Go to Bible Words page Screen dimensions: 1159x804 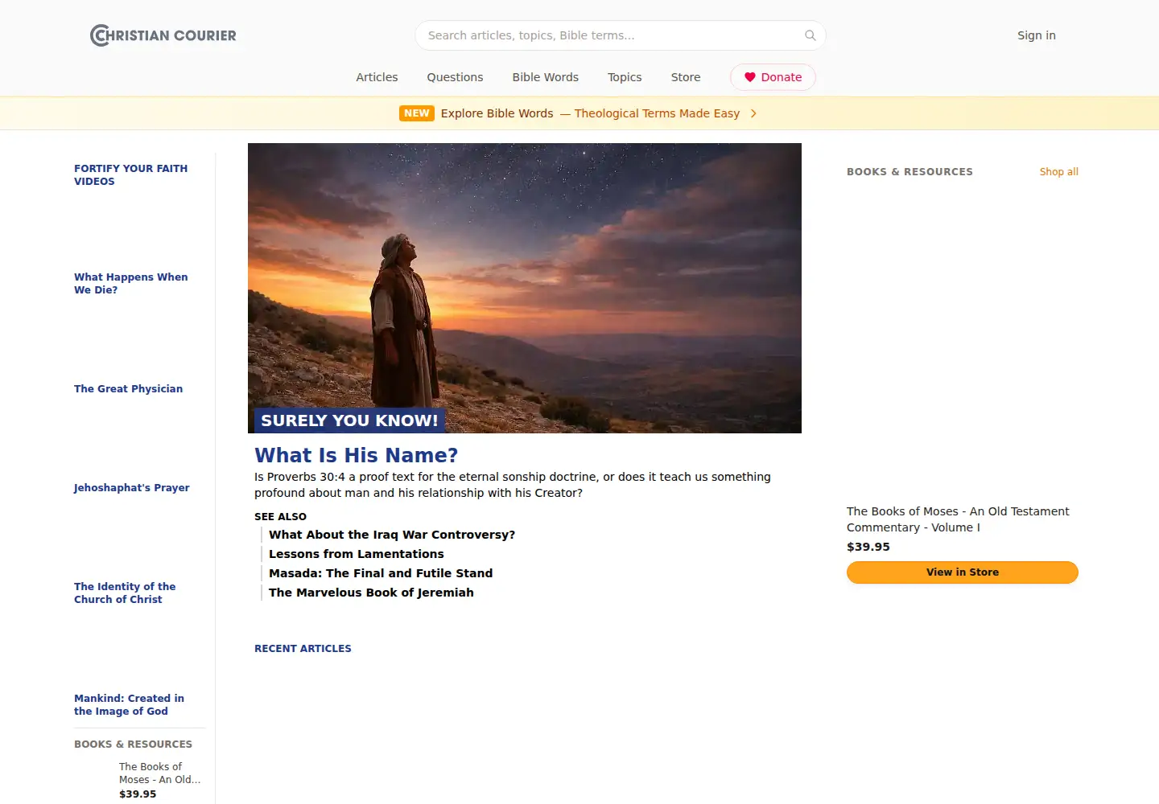click(546, 77)
